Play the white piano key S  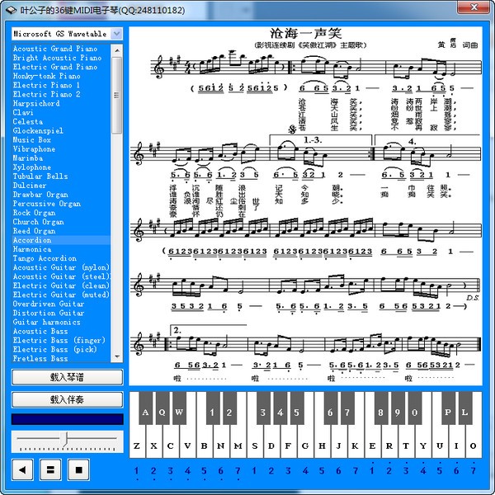click(255, 442)
